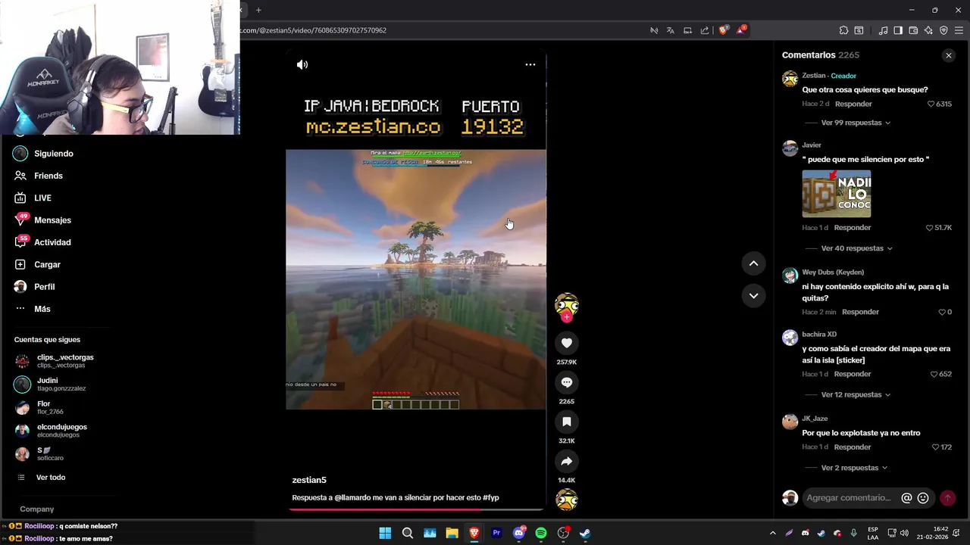Screen dimensions: 970x545
Task: Click the Agregar comentario input field
Action: (849, 498)
